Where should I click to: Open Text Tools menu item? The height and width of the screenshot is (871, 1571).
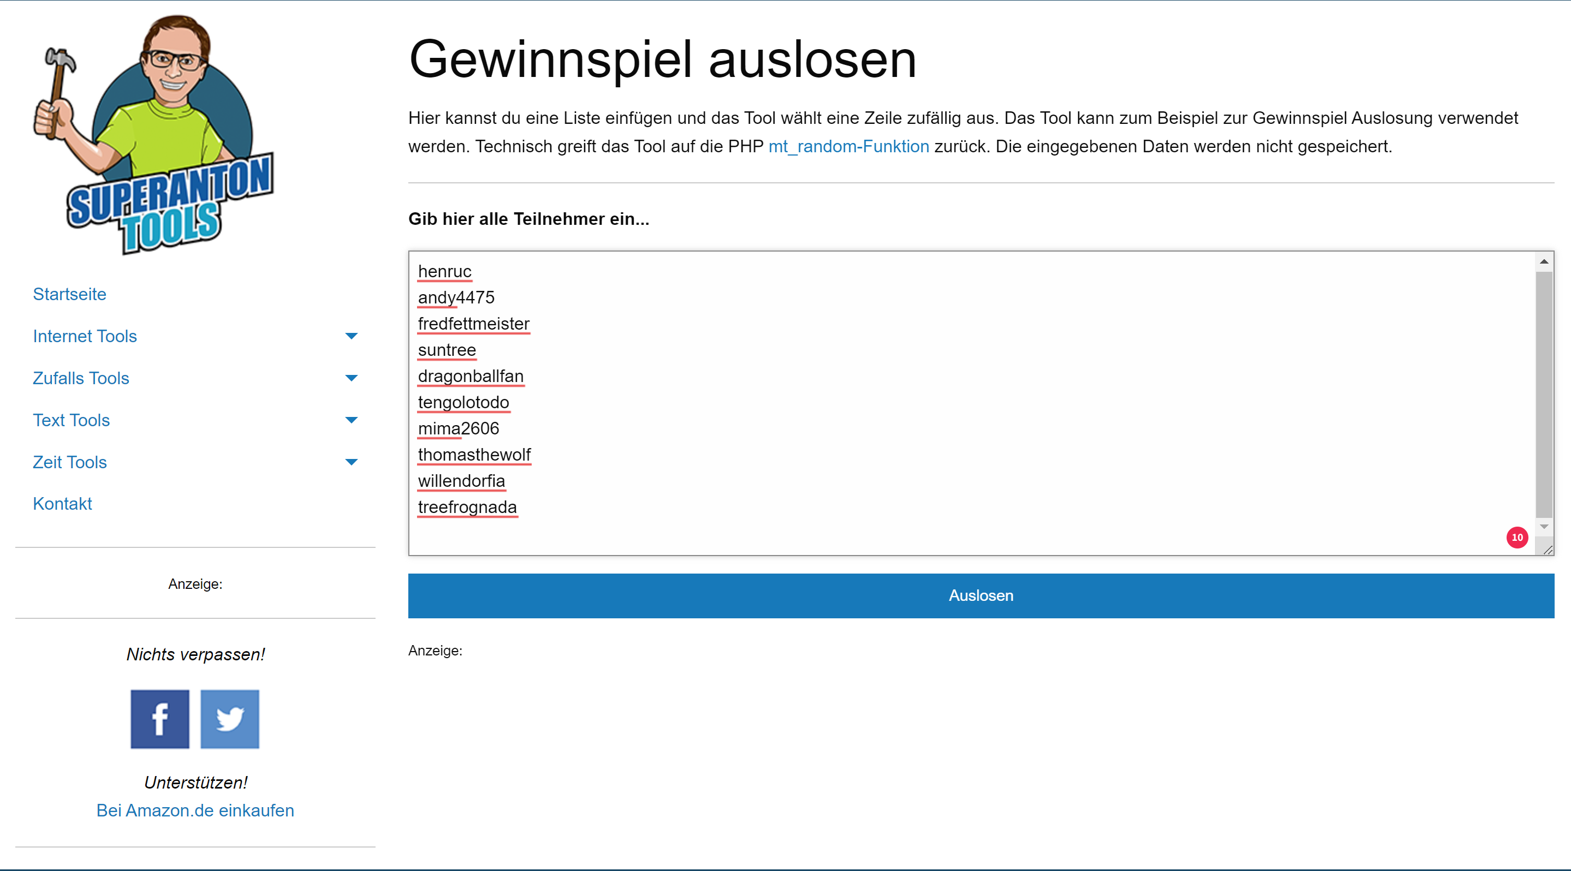click(72, 420)
